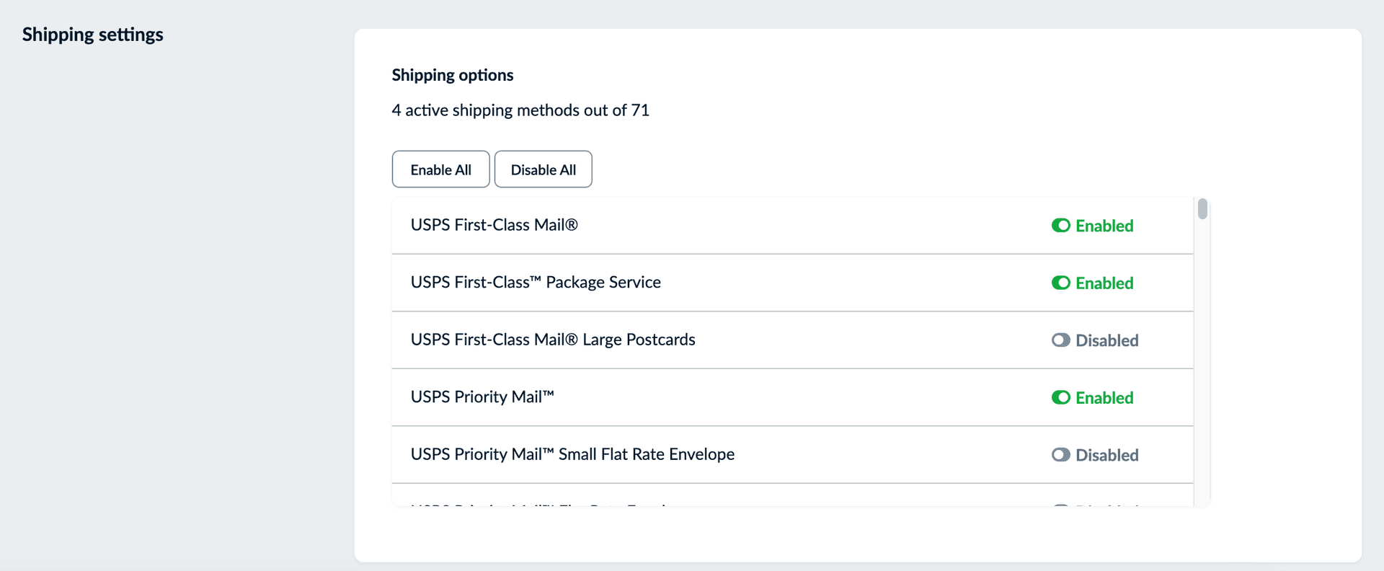Click the active shipping methods count text
The height and width of the screenshot is (571, 1384).
pos(520,110)
